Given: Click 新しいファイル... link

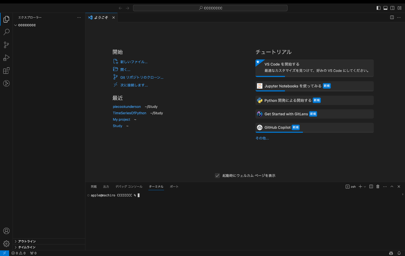Looking at the screenshot, I should click(134, 62).
